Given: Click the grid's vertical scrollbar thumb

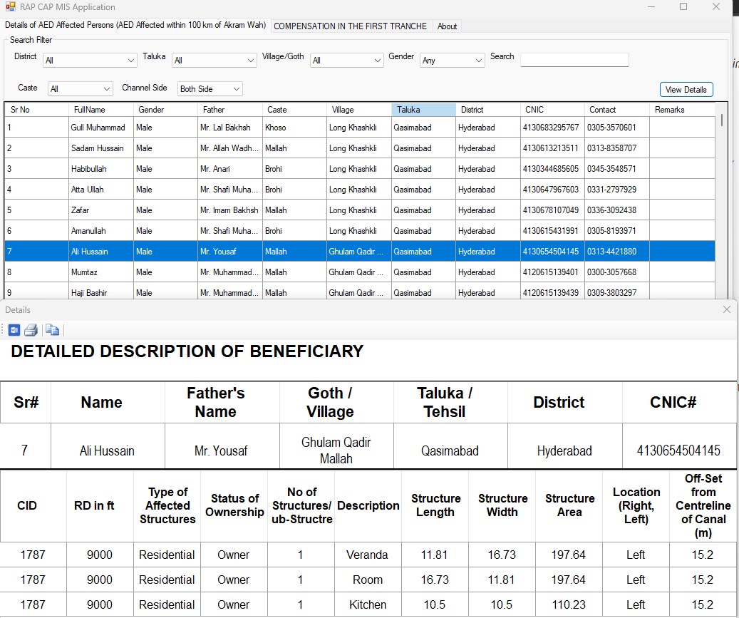Looking at the screenshot, I should coord(722,120).
